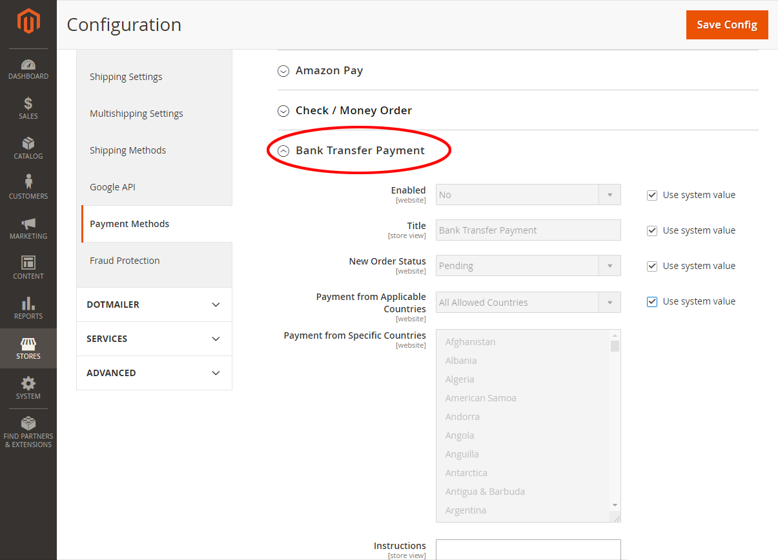Open the New Order Status dropdown
This screenshot has height=560, width=778.
click(528, 266)
